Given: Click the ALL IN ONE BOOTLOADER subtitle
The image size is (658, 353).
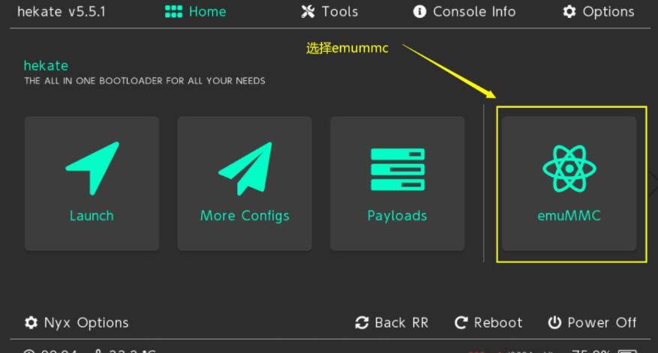Looking at the screenshot, I should [x=144, y=80].
